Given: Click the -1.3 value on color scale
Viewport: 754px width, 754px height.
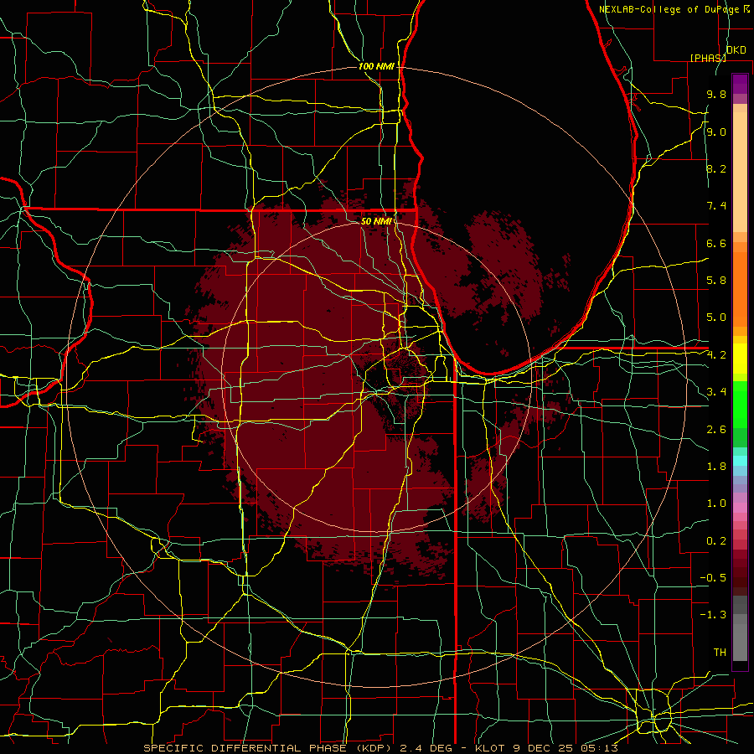Looking at the screenshot, I should click(713, 615).
